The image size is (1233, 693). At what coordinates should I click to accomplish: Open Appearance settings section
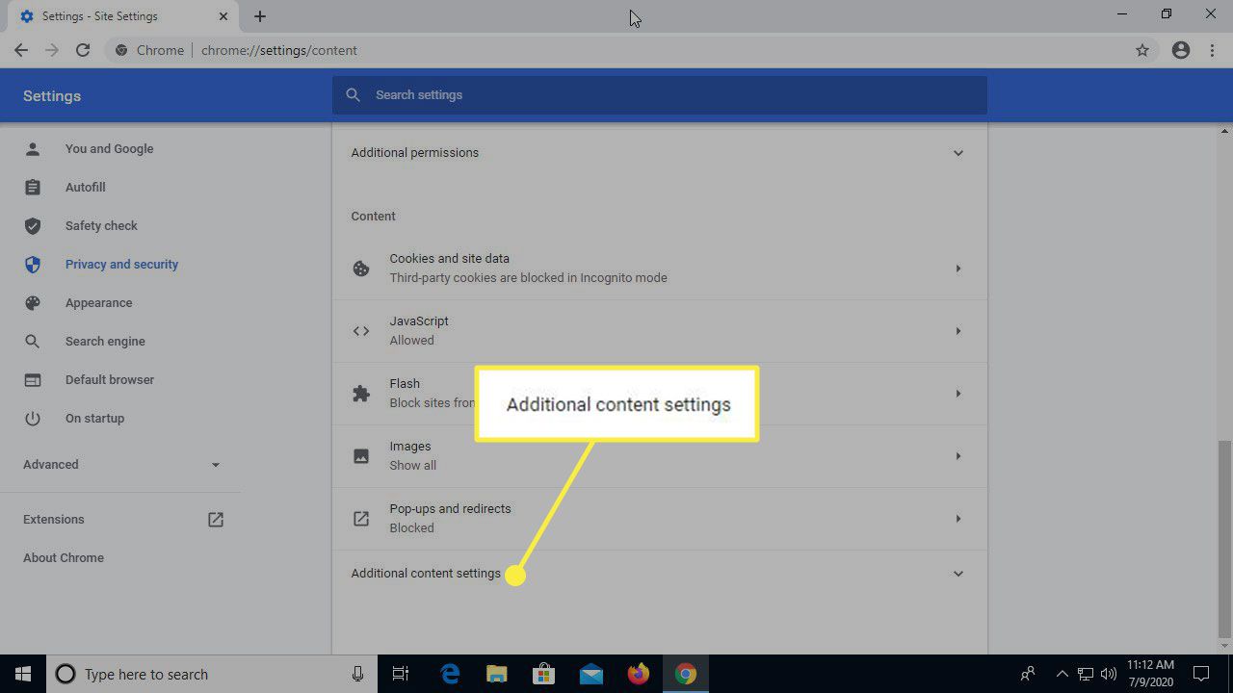(x=98, y=303)
